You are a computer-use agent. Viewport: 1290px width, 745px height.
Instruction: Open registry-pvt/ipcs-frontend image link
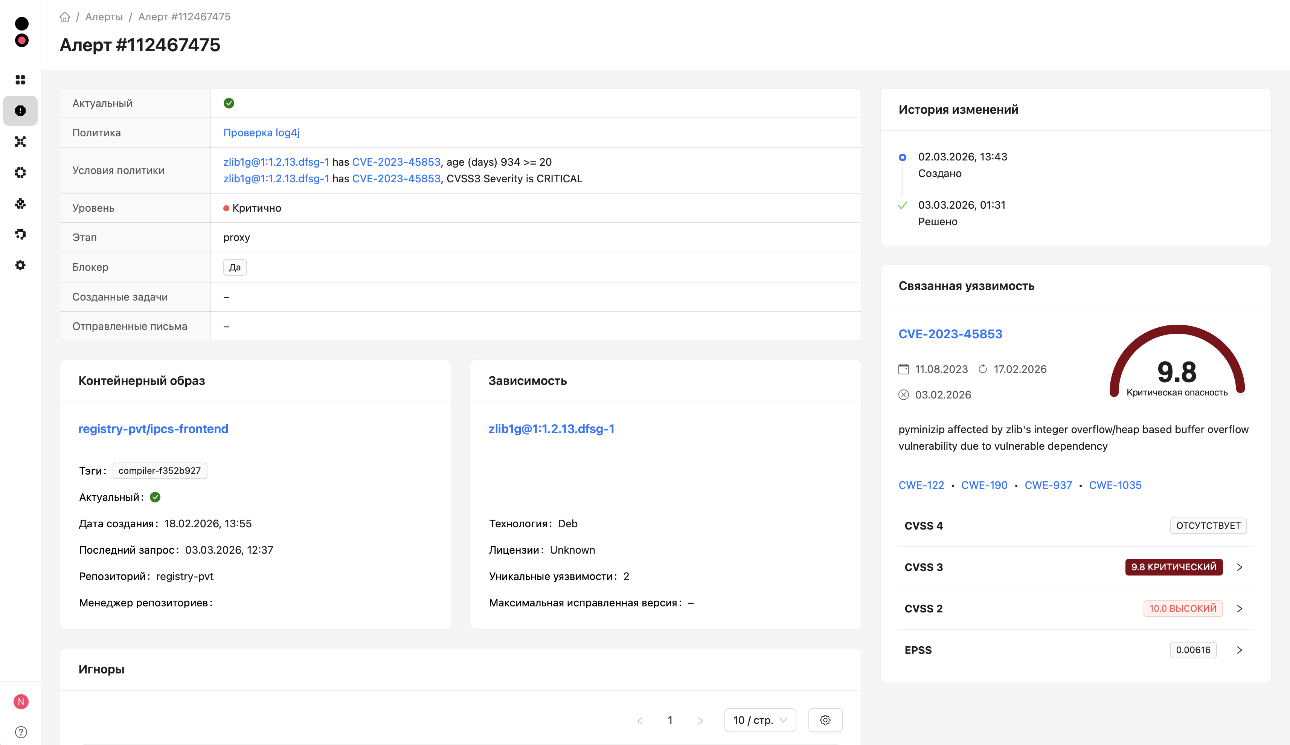tap(153, 429)
